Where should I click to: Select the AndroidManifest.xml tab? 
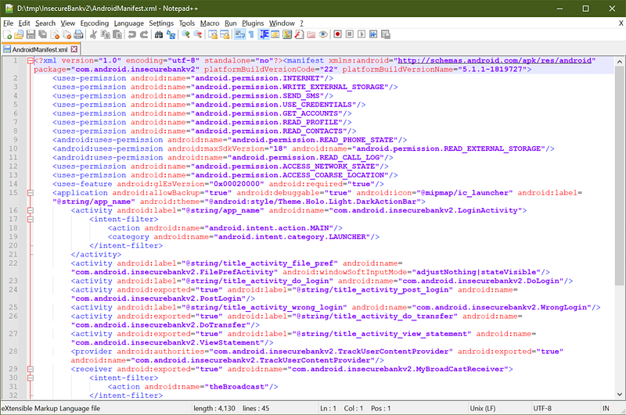(40, 49)
